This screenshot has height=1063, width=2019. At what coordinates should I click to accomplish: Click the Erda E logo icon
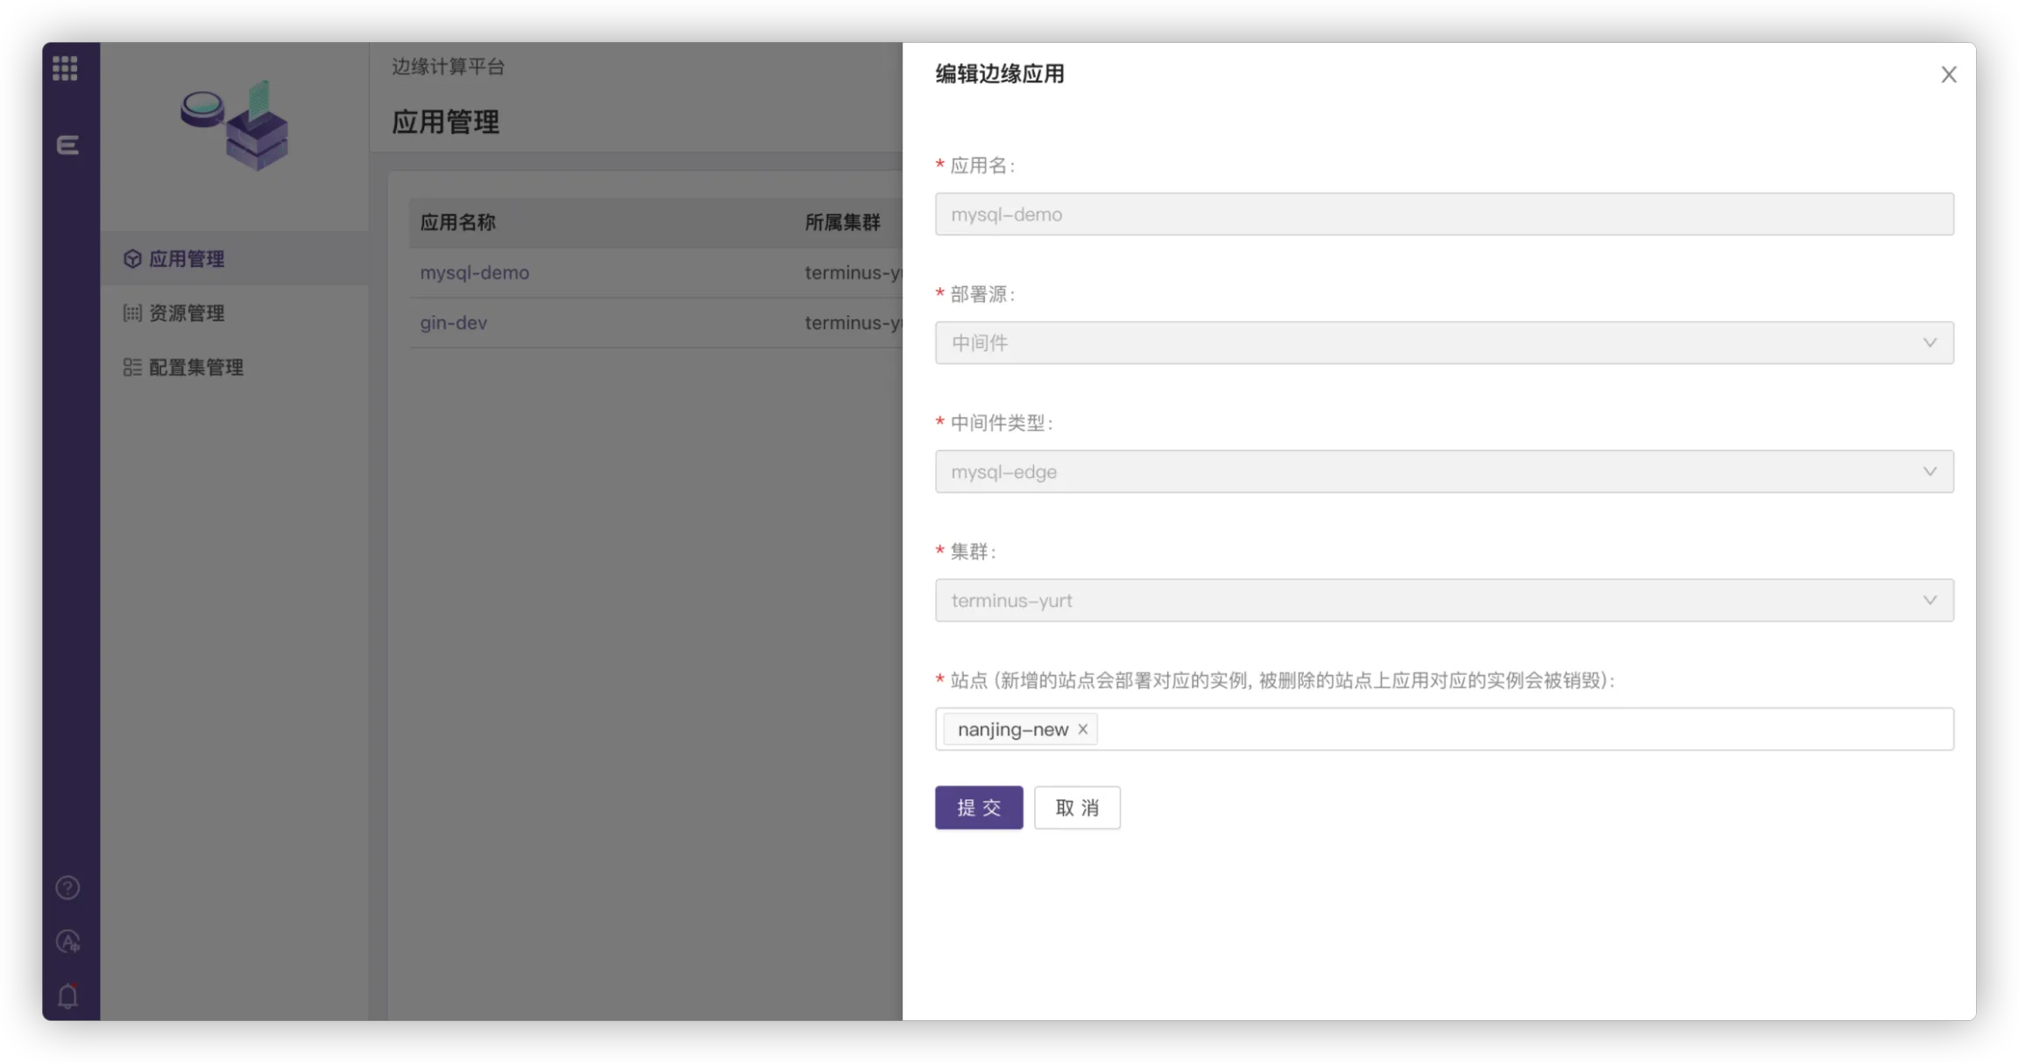pyautogui.click(x=67, y=144)
